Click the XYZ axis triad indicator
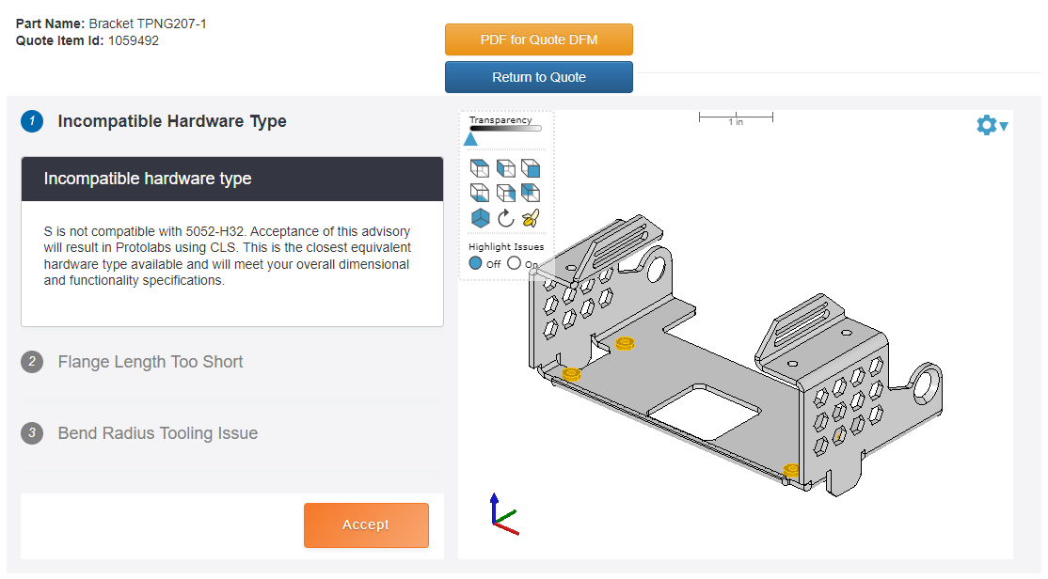 click(x=502, y=513)
